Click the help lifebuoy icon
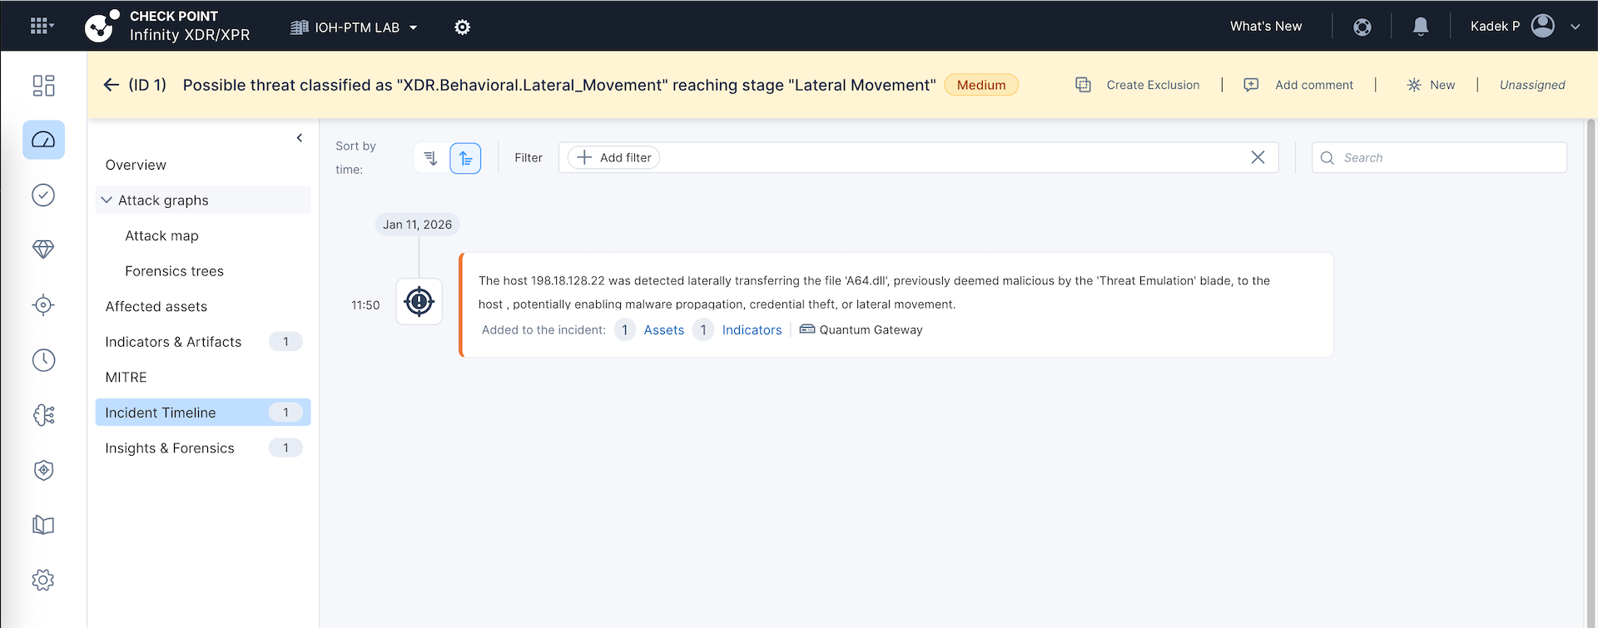The width and height of the screenshot is (1598, 628). coord(1362,27)
